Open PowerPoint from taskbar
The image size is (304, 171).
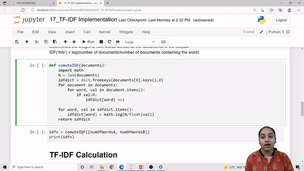141,167
